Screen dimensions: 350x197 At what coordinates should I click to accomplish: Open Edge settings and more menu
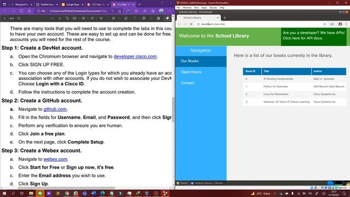[170, 11]
